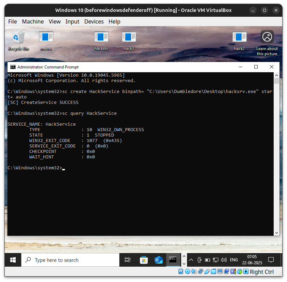Screen dimensions: 287x282
Task: Launch Outlook from the taskbar
Action: [158, 260]
